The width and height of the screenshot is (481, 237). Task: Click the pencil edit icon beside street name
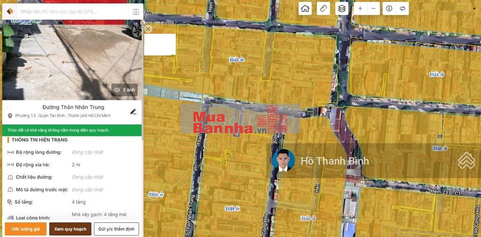133,112
